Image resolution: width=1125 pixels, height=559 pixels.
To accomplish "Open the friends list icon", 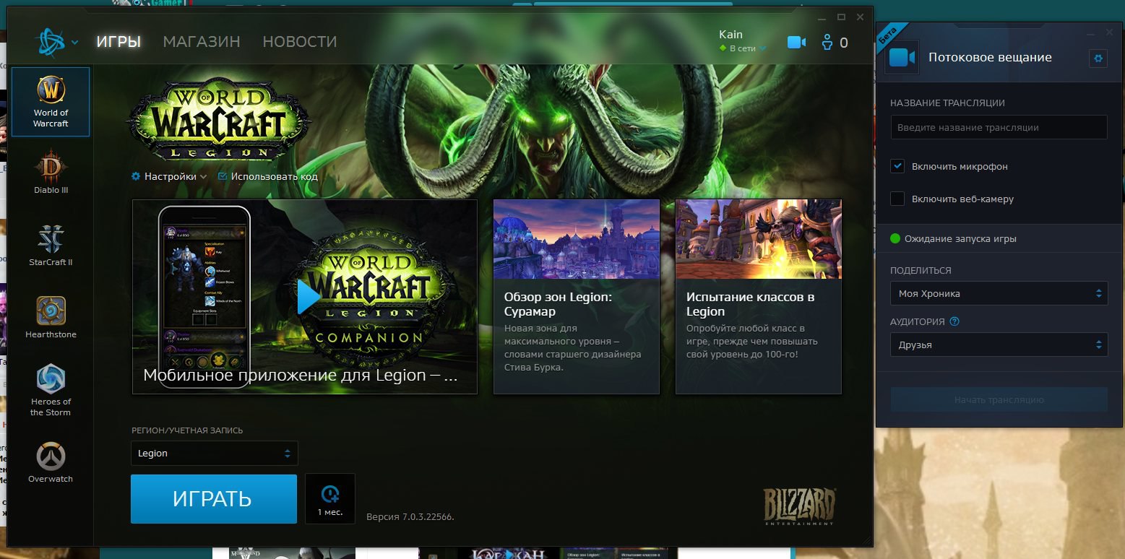I will (x=828, y=43).
